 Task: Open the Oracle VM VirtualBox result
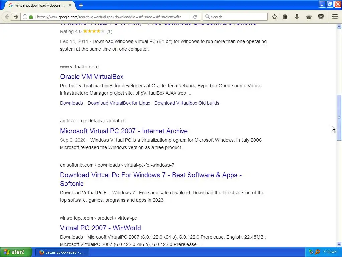click(x=92, y=77)
